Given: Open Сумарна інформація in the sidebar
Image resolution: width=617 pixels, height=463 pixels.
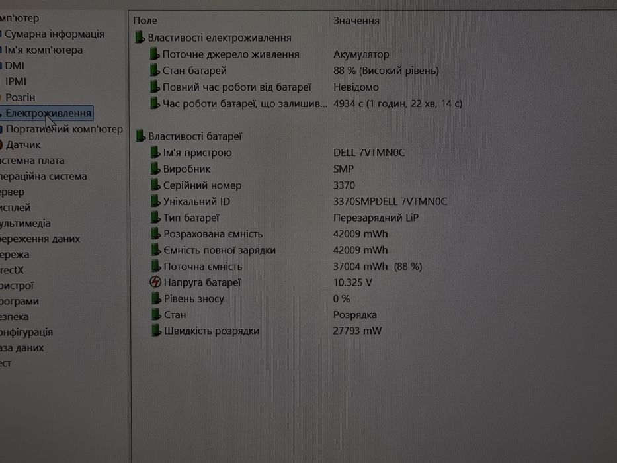Looking at the screenshot, I should (x=54, y=34).
